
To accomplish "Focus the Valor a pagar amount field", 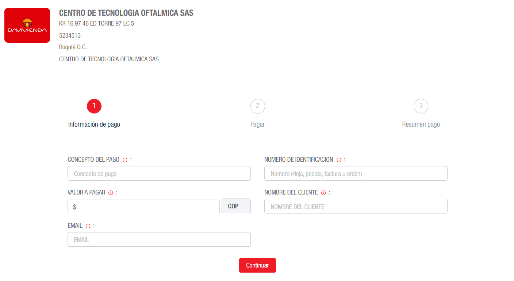I will pos(143,207).
